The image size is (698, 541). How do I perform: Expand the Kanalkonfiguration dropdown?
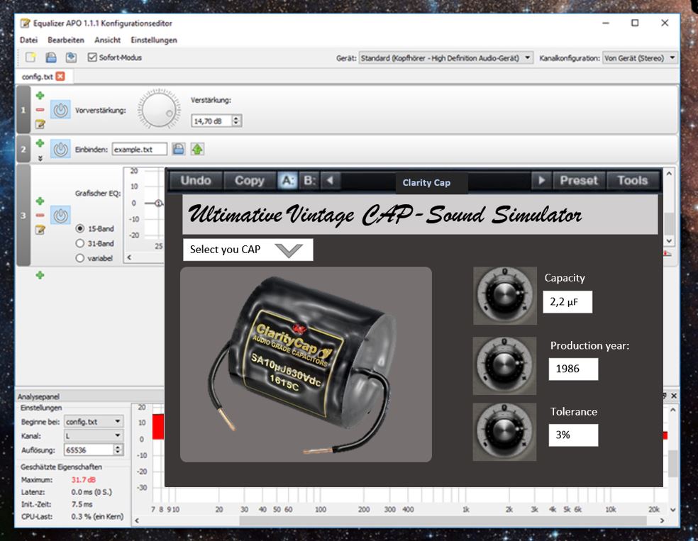point(640,58)
